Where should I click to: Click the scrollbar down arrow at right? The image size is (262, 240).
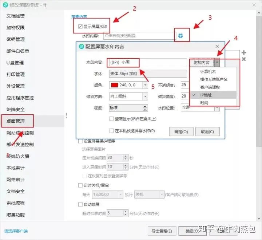[x=259, y=219]
